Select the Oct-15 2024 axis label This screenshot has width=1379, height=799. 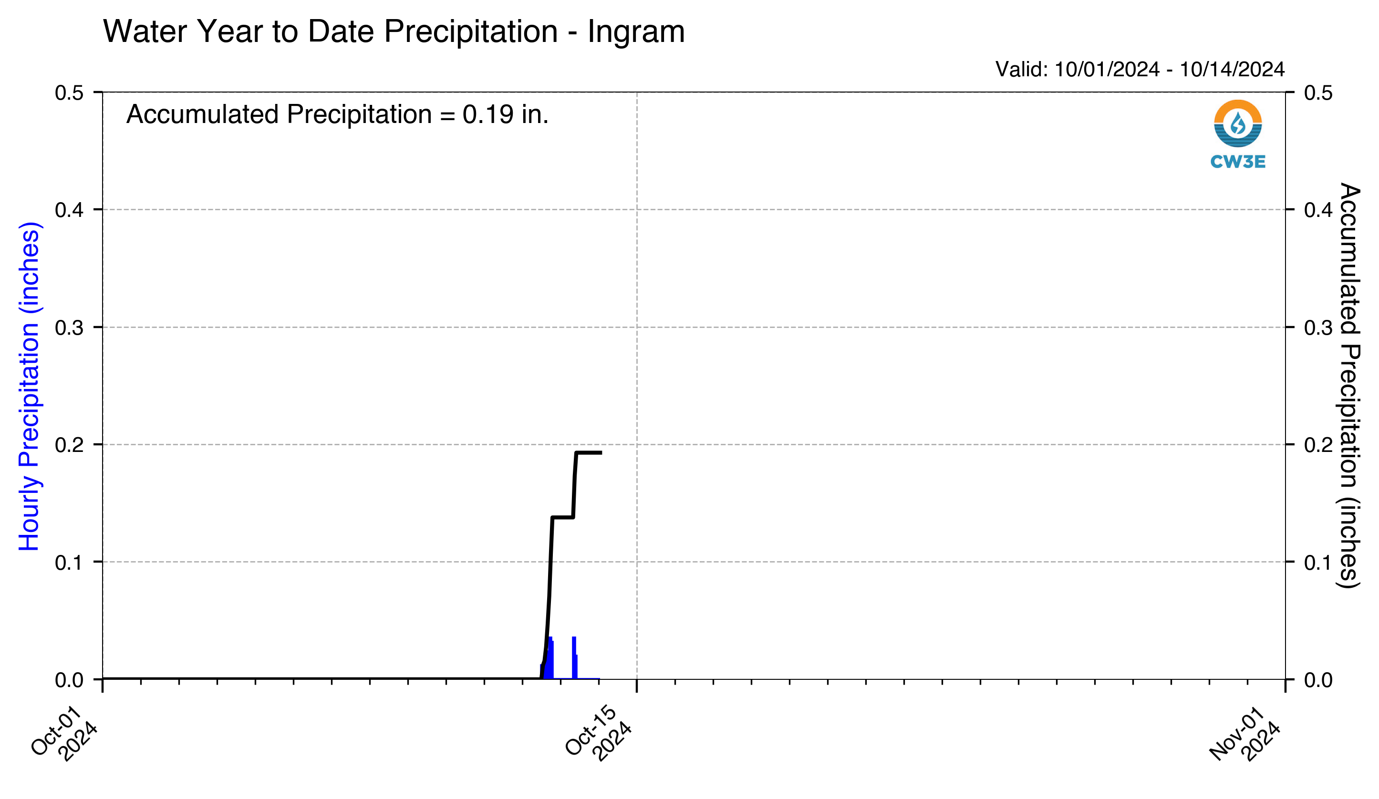tap(599, 733)
